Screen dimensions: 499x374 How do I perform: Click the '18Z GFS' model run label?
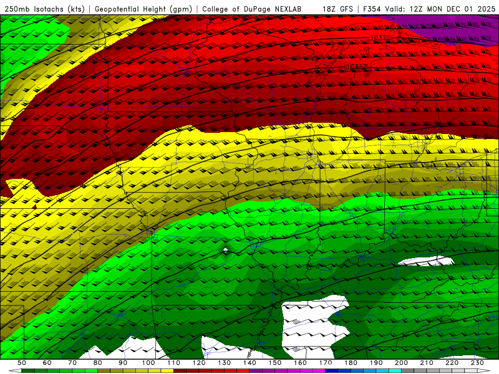click(x=337, y=9)
